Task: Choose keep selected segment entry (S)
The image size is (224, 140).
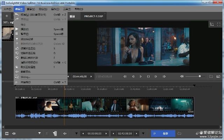Action: 41,49
